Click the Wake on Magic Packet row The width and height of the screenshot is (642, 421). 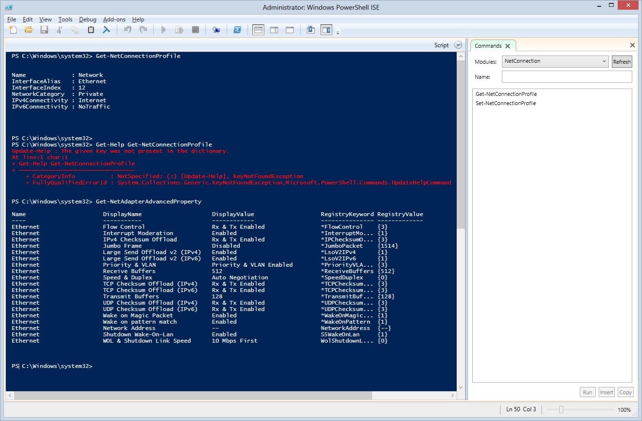pyautogui.click(x=199, y=315)
